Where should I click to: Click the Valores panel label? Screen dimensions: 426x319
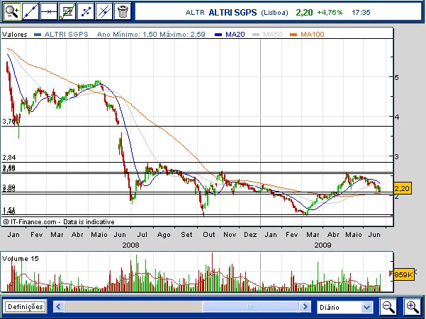15,35
